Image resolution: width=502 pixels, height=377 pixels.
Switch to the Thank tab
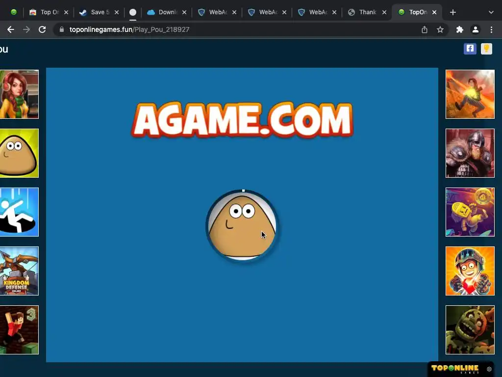click(x=367, y=12)
